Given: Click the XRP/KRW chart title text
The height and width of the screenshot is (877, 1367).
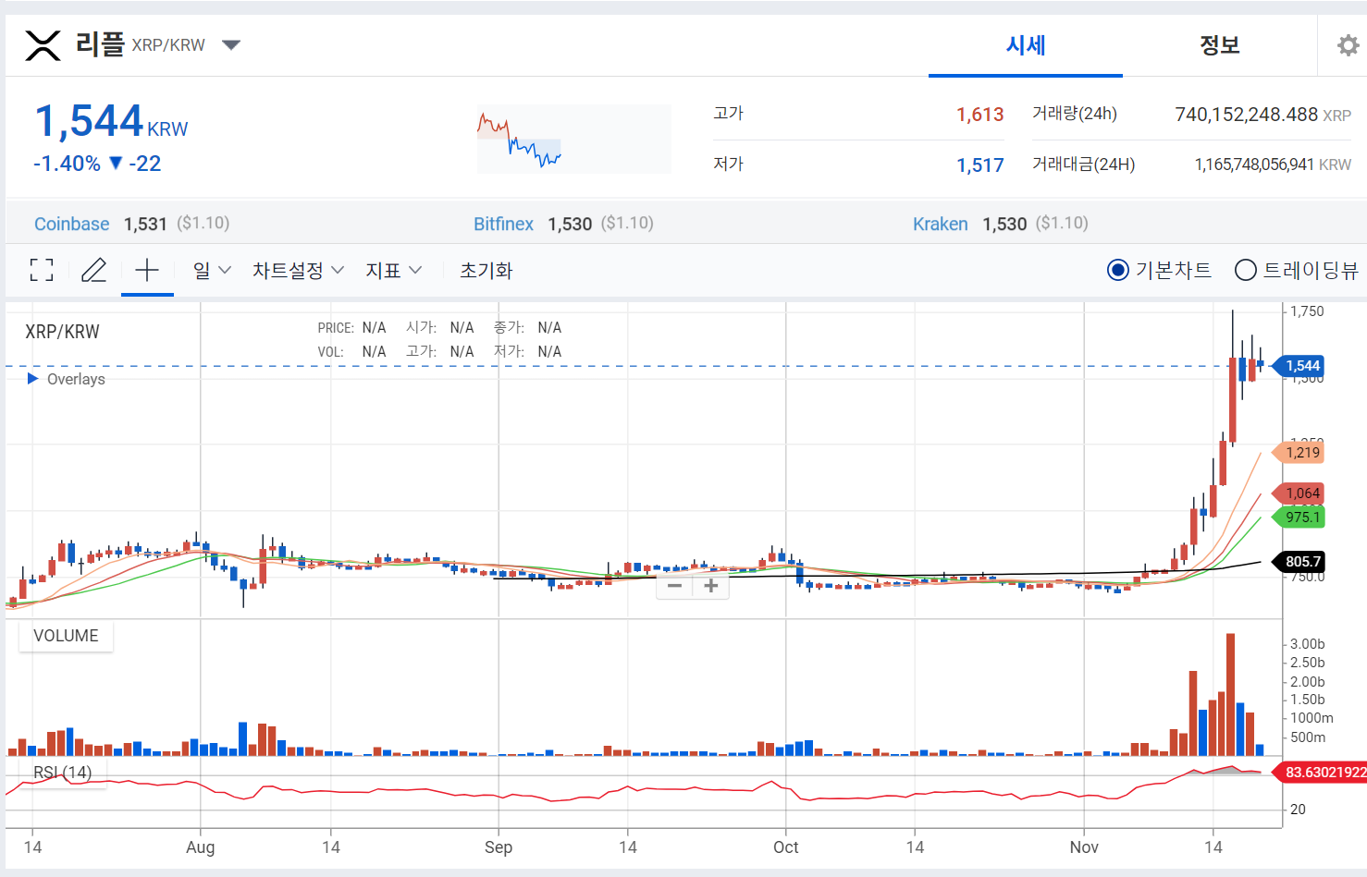Looking at the screenshot, I should tap(62, 332).
